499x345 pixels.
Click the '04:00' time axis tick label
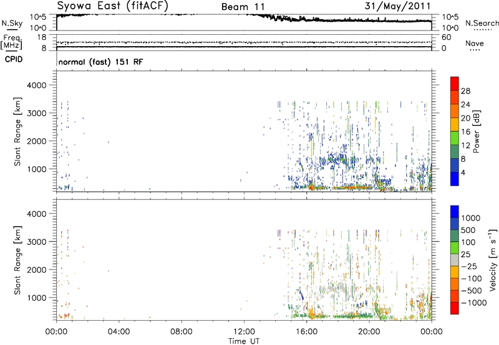coord(119,332)
